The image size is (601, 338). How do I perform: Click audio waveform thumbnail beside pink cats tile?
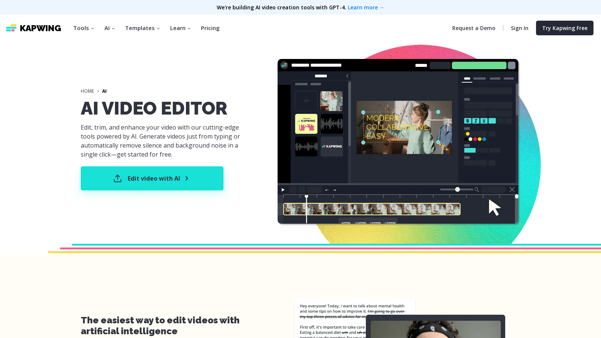pyautogui.click(x=332, y=124)
